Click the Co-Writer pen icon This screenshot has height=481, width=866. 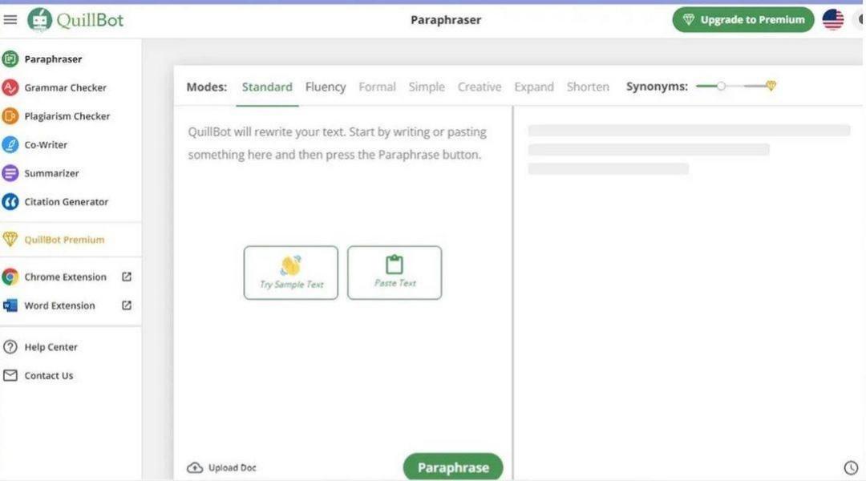pos(10,144)
